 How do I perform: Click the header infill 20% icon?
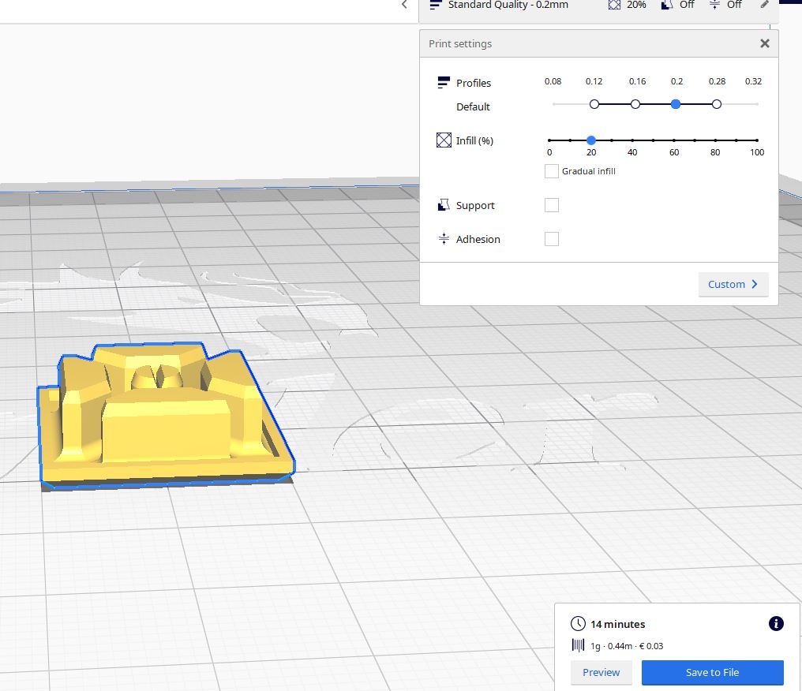pyautogui.click(x=614, y=5)
